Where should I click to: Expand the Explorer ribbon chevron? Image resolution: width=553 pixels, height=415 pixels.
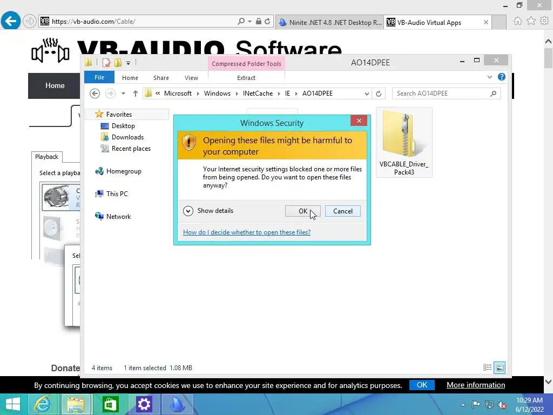click(489, 77)
